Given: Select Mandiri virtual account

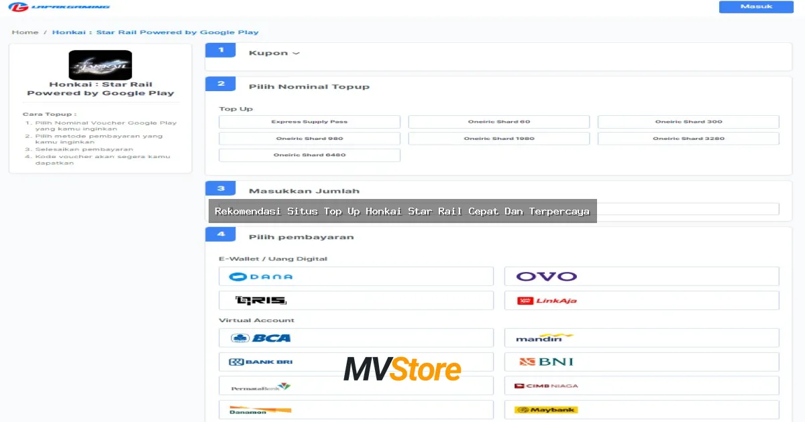Looking at the screenshot, I should coord(641,338).
